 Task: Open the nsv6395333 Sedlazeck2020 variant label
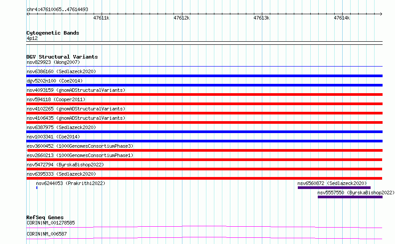click(x=61, y=174)
